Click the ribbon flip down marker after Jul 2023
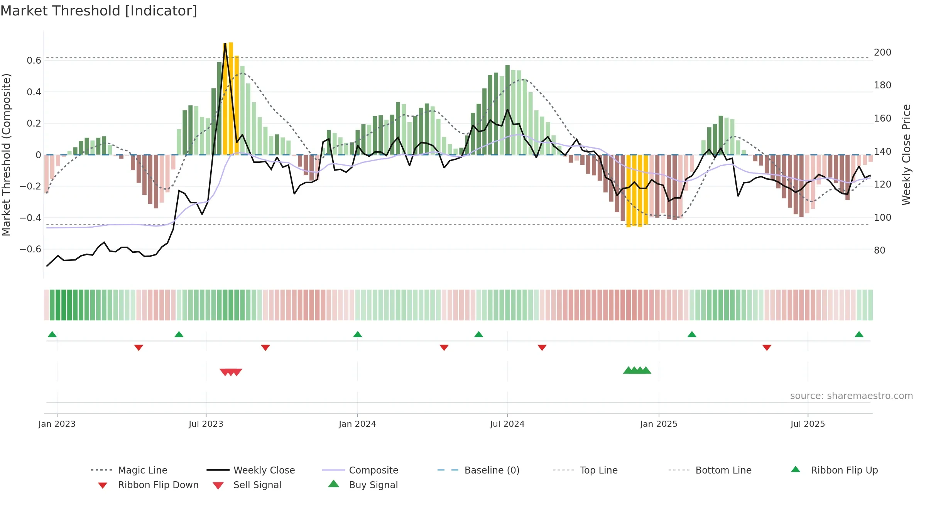Image resolution: width=926 pixels, height=521 pixels. (x=265, y=348)
